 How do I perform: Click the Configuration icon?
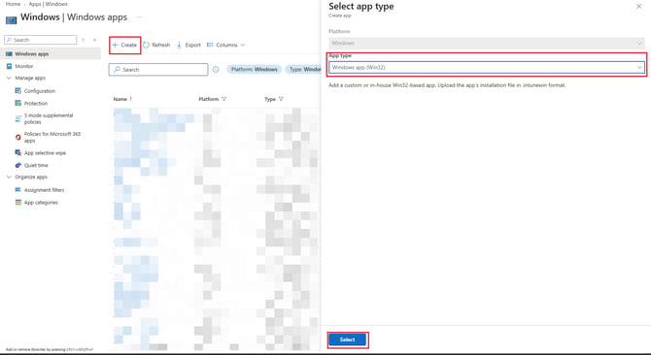tap(17, 91)
